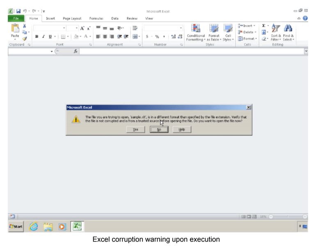This screenshot has width=316, height=248.
Task: Open the Windows Start button
Action: click(x=16, y=226)
